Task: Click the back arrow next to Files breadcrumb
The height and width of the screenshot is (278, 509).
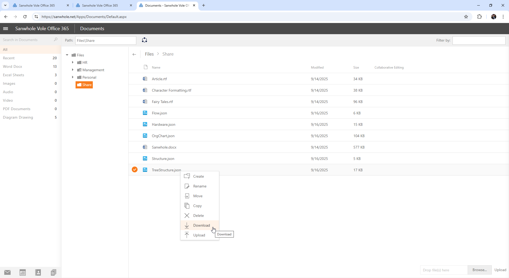Action: pos(134,54)
